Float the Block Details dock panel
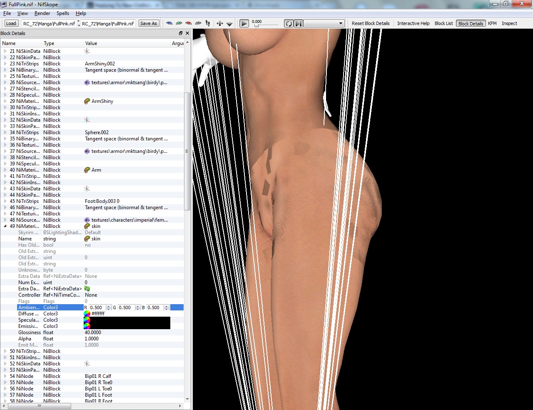Viewport: 533px width, 410px height. (181, 33)
